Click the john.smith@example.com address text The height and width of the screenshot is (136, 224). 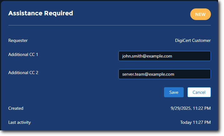[x=147, y=56]
